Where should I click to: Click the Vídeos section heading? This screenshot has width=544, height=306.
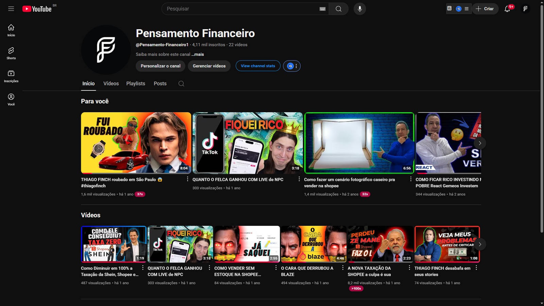pos(91,215)
